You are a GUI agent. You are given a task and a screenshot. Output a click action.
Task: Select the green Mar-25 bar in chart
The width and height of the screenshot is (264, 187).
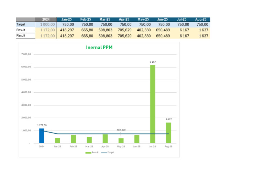pos(89,140)
